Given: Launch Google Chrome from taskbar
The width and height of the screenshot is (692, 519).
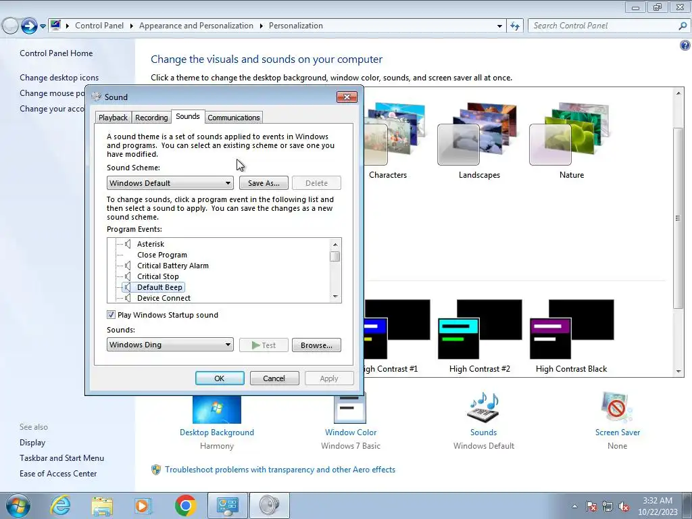Looking at the screenshot, I should [x=185, y=505].
